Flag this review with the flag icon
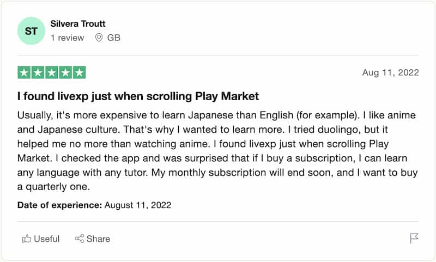Image resolution: width=436 pixels, height=262 pixels. coord(414,239)
